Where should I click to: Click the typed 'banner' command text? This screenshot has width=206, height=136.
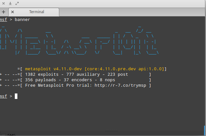[x=22, y=20]
